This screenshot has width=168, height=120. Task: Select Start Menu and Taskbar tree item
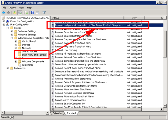point(34,55)
